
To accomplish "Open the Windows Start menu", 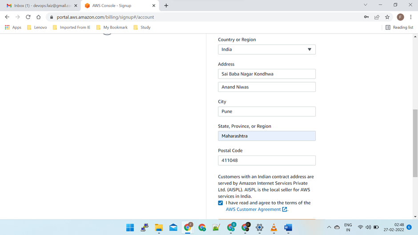I will [130, 227].
